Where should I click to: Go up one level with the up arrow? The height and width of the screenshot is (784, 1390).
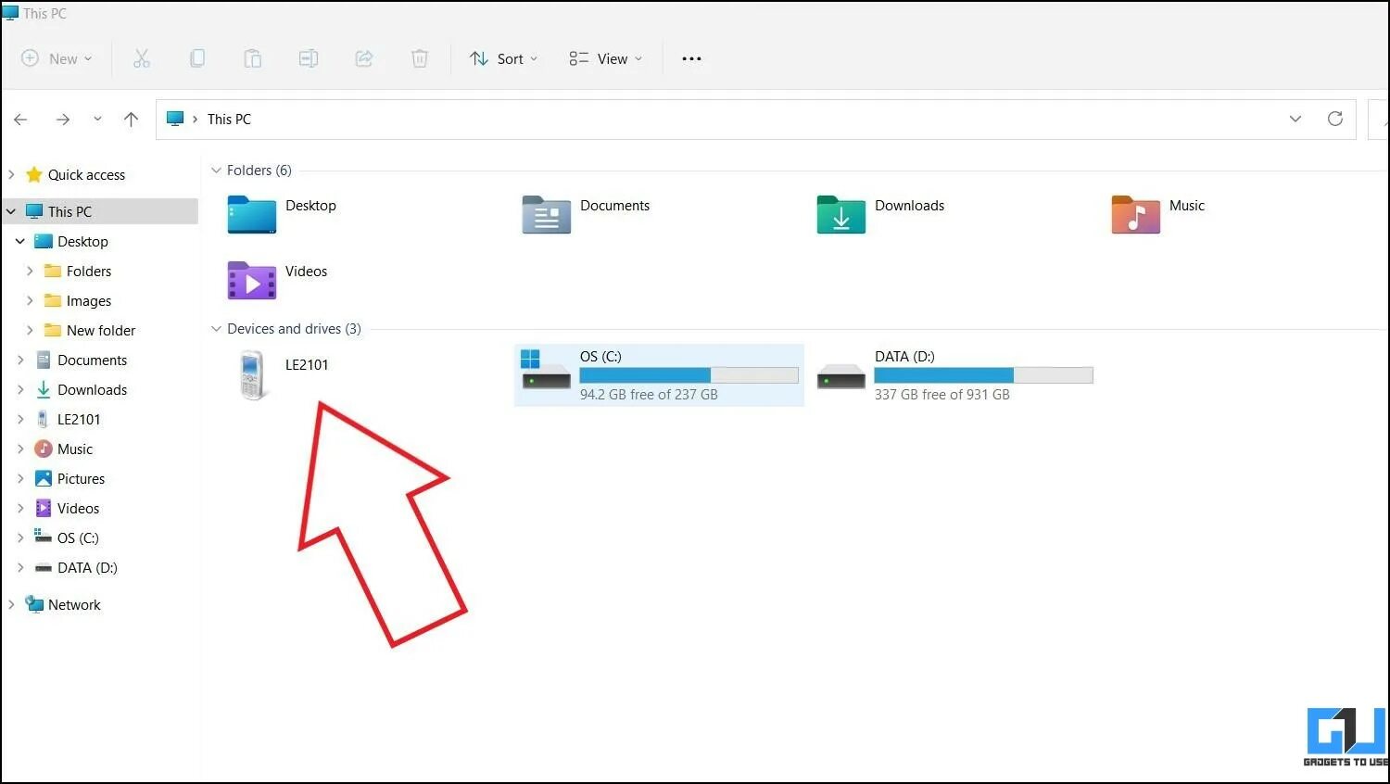tap(131, 120)
